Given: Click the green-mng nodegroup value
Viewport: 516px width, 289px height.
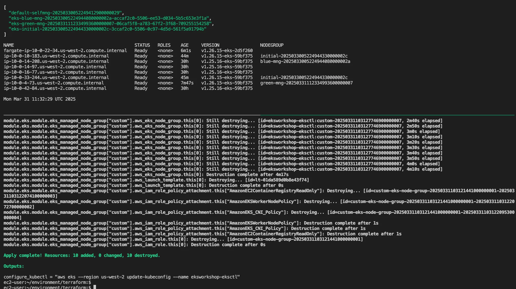Looking at the screenshot, I should pos(306,83).
